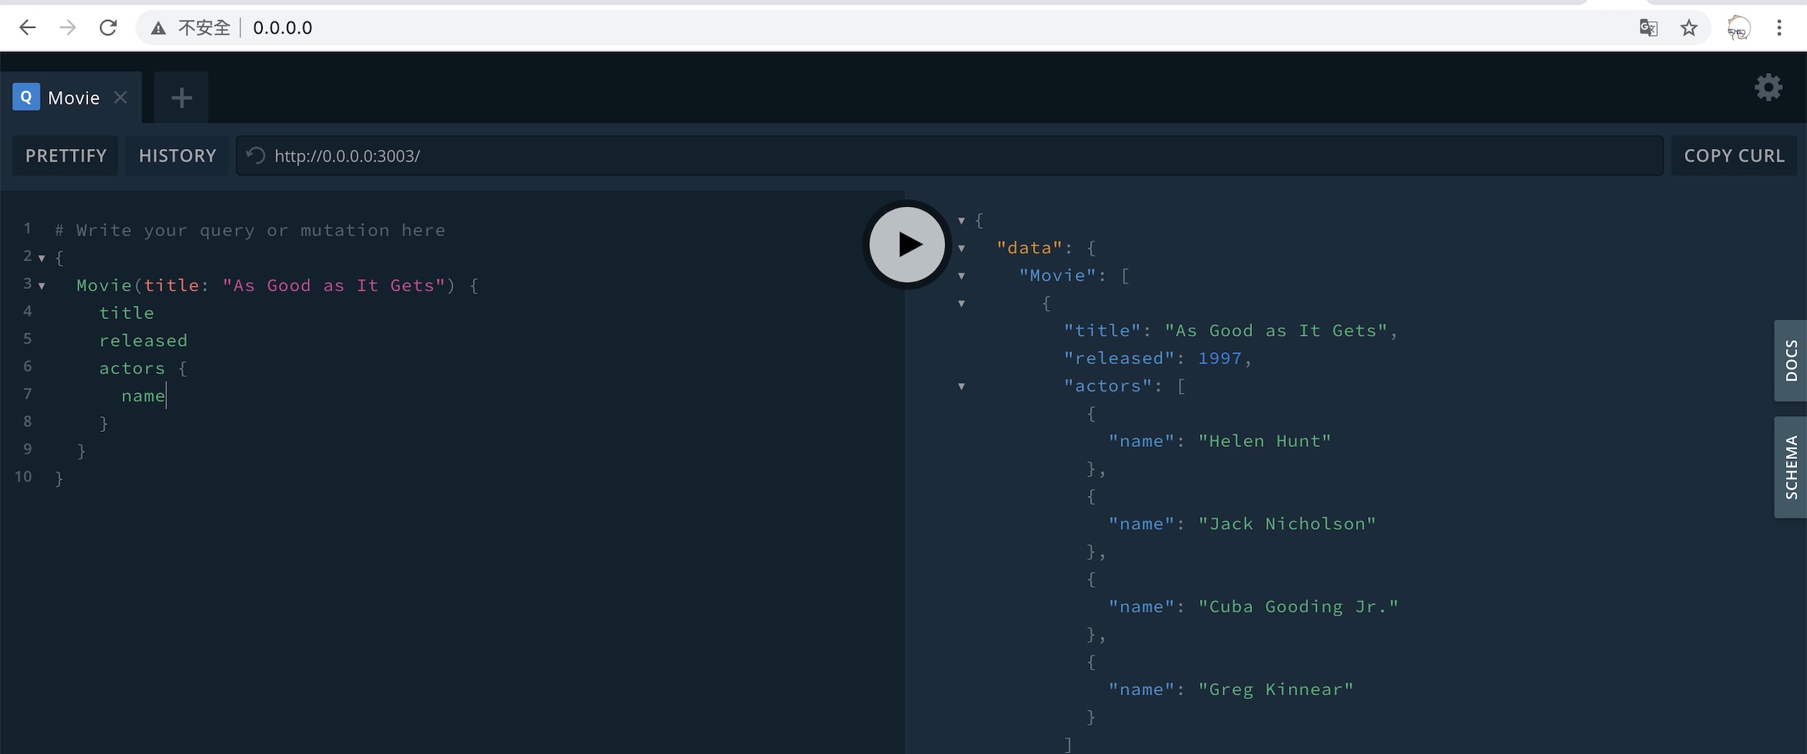Click the 1997 released value
Image resolution: width=1807 pixels, height=754 pixels.
coord(1220,359)
